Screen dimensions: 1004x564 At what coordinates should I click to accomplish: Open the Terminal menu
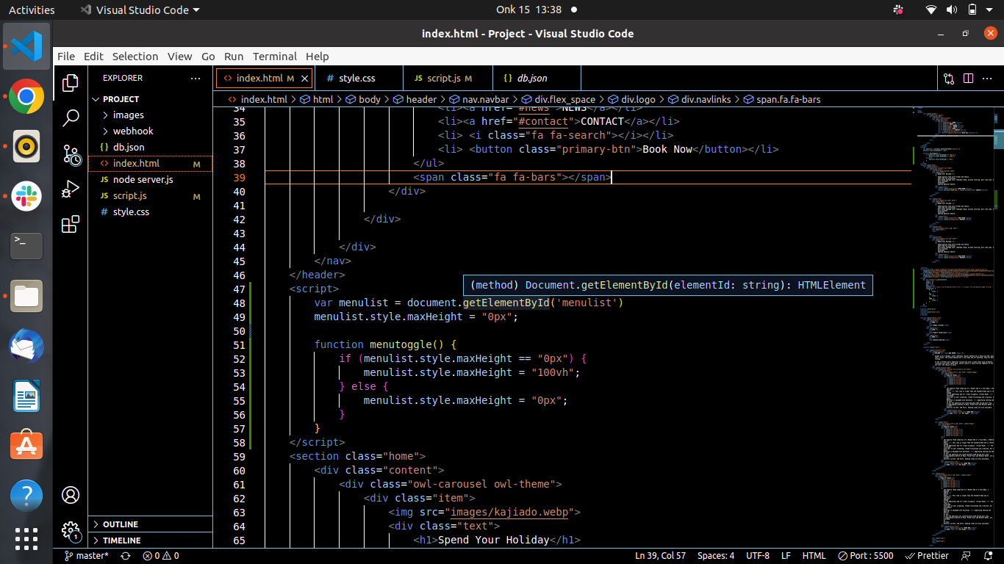(275, 57)
